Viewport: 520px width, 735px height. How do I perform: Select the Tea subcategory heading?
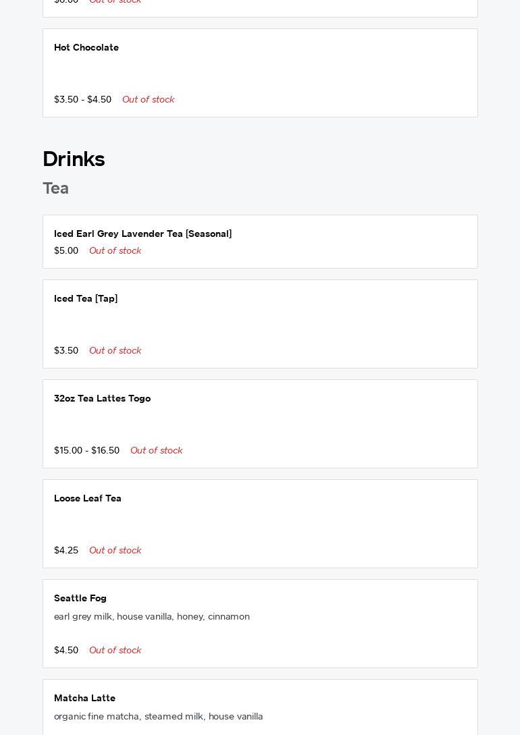(55, 188)
